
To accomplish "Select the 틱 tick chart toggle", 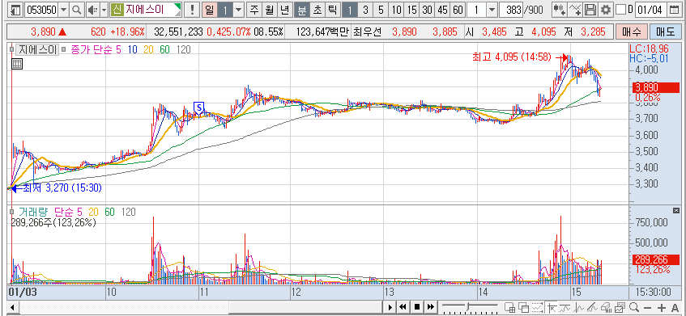I will (332, 10).
